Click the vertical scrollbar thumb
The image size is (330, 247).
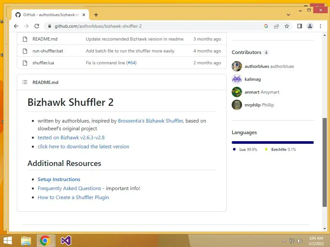(325, 162)
